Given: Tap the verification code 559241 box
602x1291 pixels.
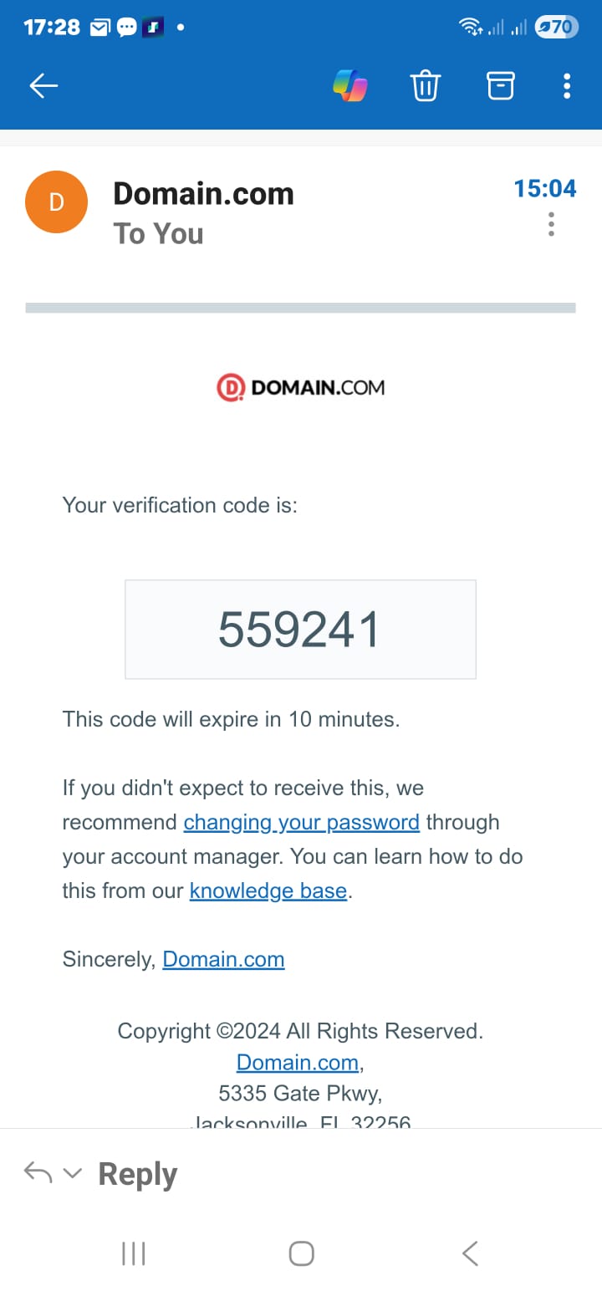Looking at the screenshot, I should (x=300, y=630).
